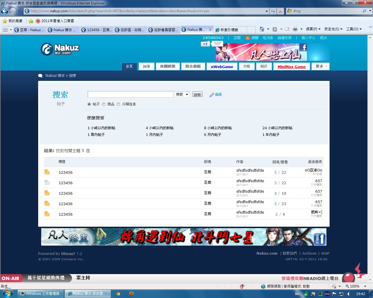Select the 分類信息 radio button
Image resolution: width=373 pixels, height=298 pixels.
click(118, 104)
